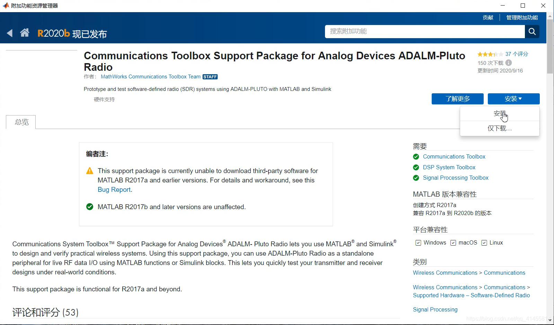Click the scrollbar down arrow

550,320
